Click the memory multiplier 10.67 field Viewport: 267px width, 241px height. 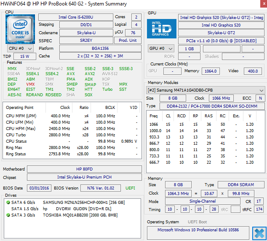point(209,193)
